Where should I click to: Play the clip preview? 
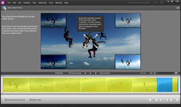[90, 73]
